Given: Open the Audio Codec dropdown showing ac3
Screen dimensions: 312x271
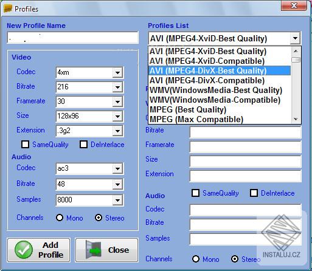Looking at the screenshot, I should point(117,168).
